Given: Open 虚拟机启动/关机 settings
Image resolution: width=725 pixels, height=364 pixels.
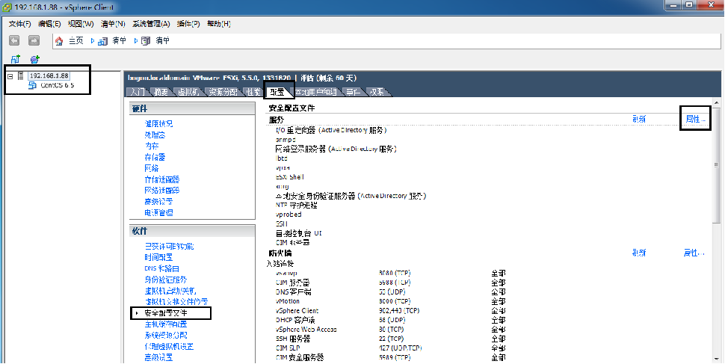Looking at the screenshot, I should tap(170, 291).
